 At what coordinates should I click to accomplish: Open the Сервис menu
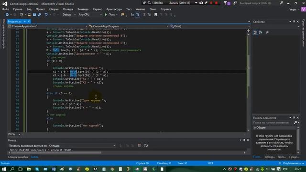[x=98, y=9]
